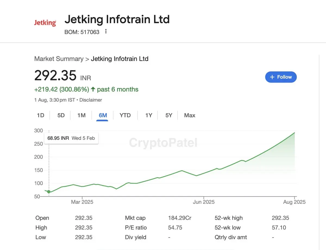Select the 6M time range tab
The height and width of the screenshot is (250, 326).
click(103, 115)
